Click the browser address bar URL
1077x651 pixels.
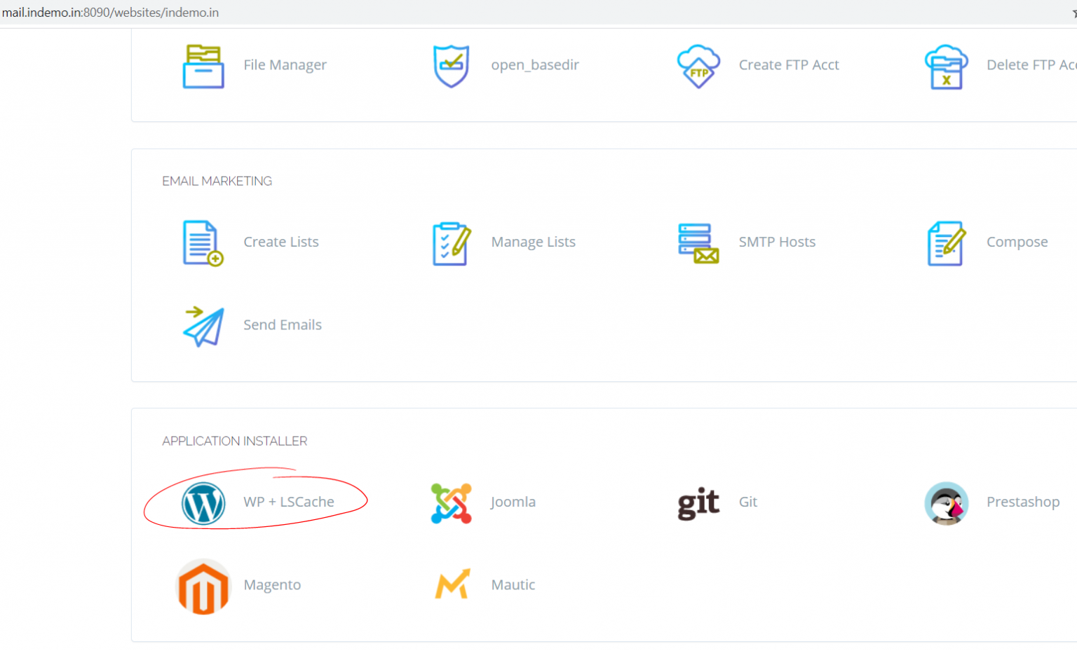[112, 12]
